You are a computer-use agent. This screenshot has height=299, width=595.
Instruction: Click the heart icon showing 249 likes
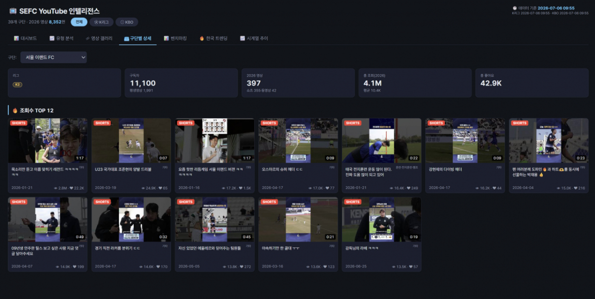pos(409,188)
